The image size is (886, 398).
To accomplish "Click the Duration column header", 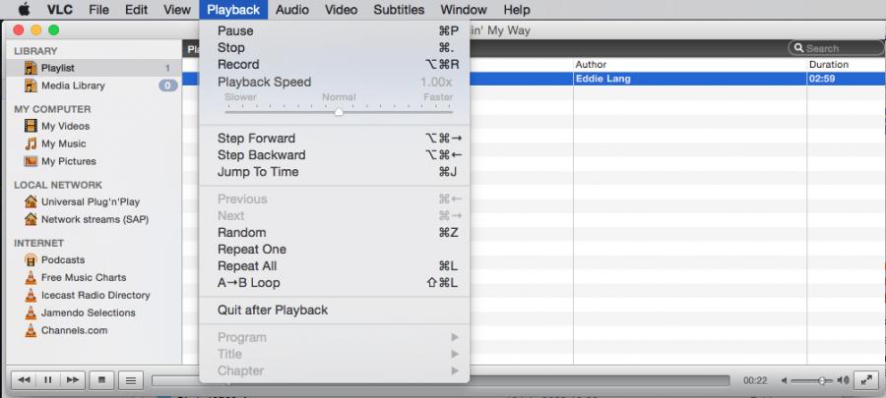I will [846, 64].
